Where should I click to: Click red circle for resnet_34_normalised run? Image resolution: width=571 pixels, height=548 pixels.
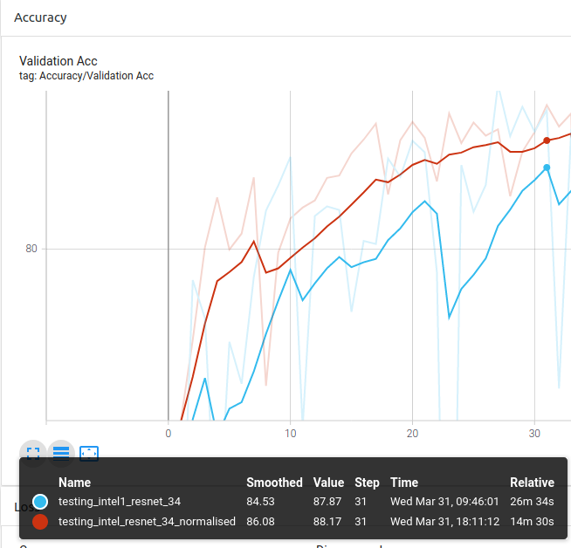click(x=40, y=521)
